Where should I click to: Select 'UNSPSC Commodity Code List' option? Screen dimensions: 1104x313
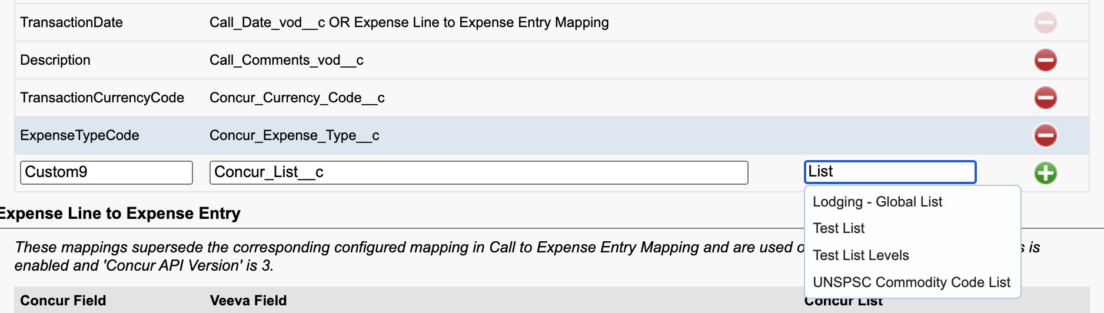click(911, 282)
